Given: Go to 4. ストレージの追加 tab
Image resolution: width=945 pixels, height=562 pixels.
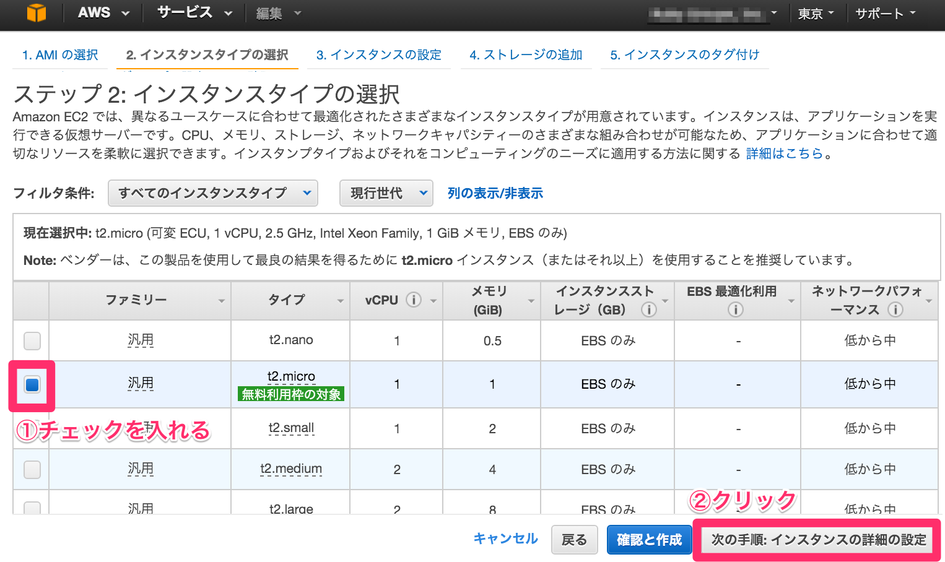Looking at the screenshot, I should [526, 54].
